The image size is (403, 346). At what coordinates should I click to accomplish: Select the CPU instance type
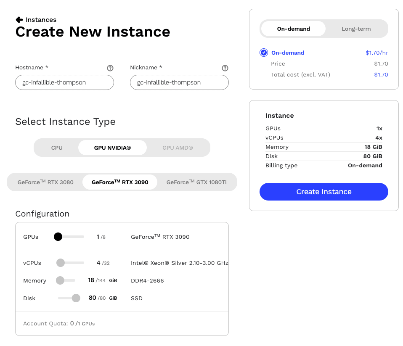pyautogui.click(x=57, y=148)
